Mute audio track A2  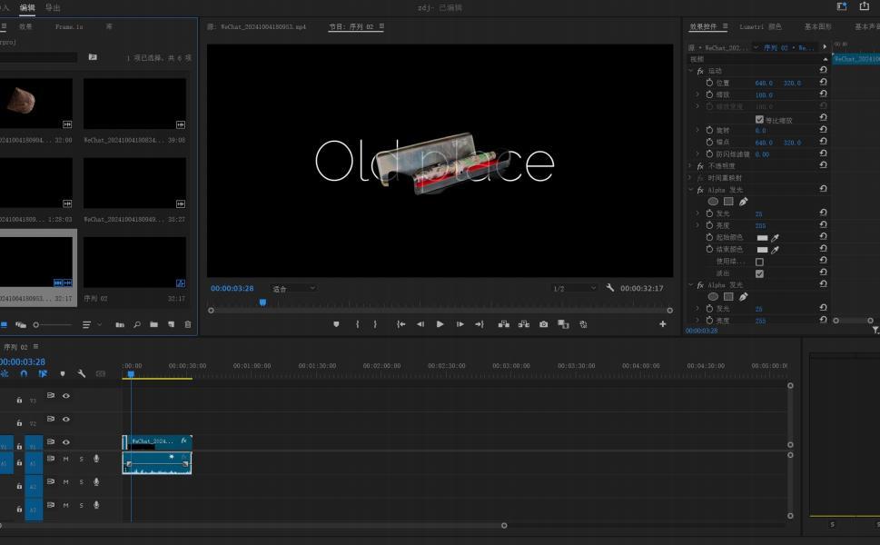tap(65, 482)
